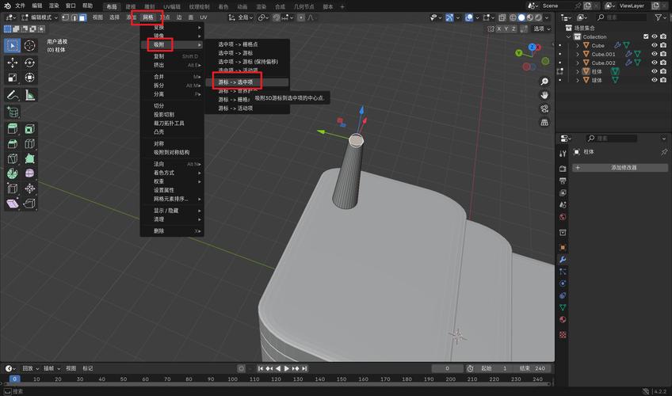This screenshot has height=396, width=672.
Task: Expand Cube.001 in the outliner
Action: click(577, 54)
